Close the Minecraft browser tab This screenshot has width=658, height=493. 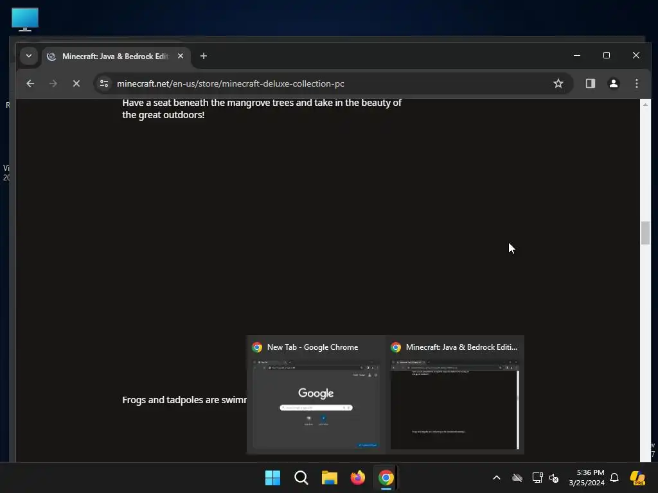tap(181, 56)
